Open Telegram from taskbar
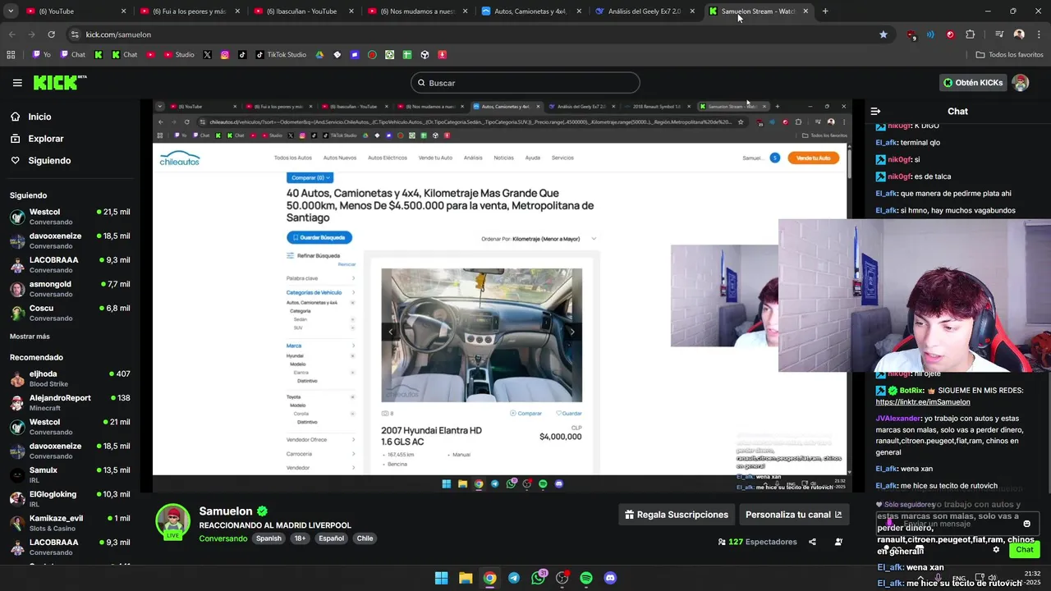The image size is (1051, 591). pyautogui.click(x=514, y=578)
